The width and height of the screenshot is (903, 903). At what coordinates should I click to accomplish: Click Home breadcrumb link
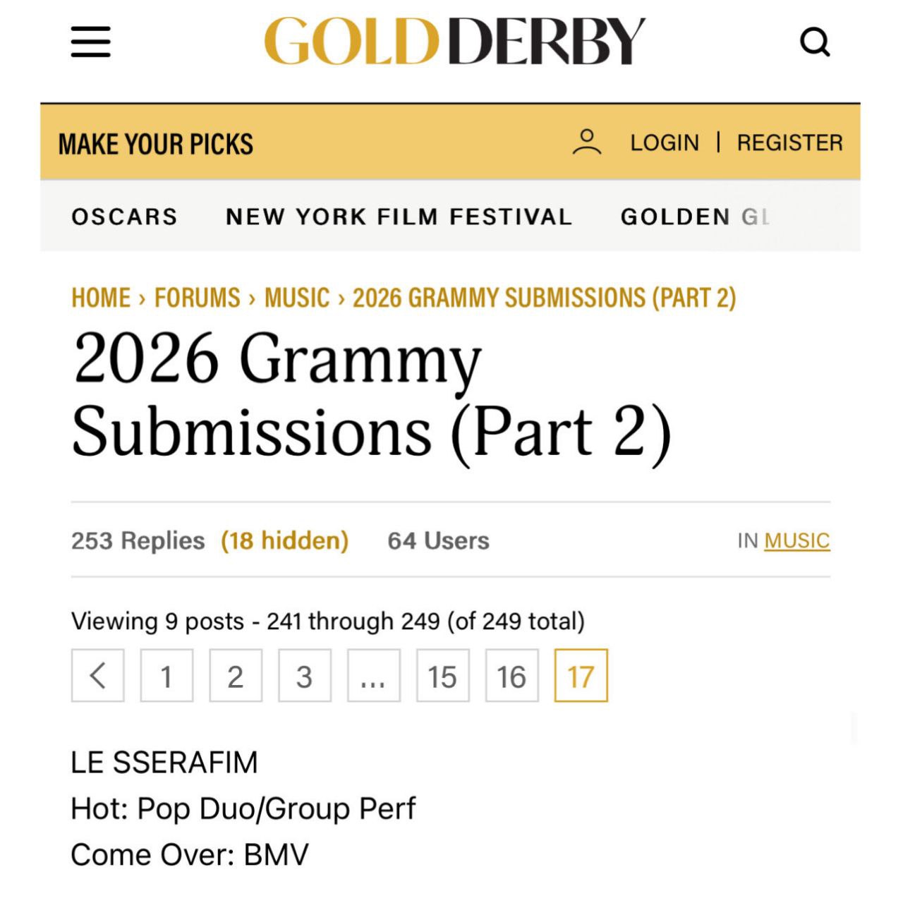(x=101, y=298)
